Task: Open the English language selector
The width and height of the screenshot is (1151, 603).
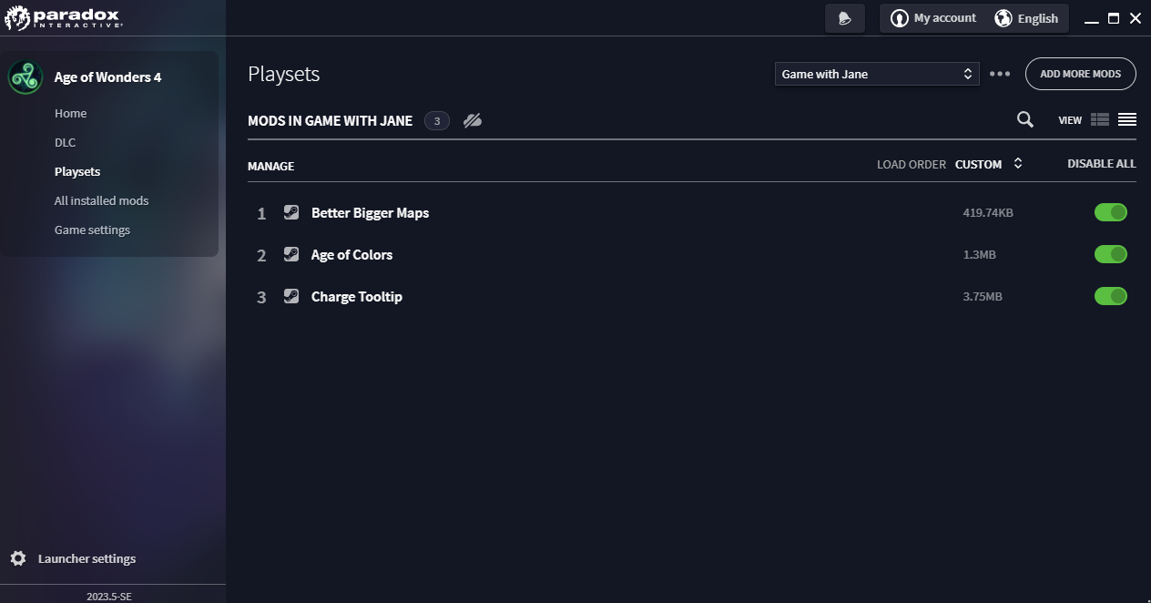Action: pyautogui.click(x=1026, y=18)
